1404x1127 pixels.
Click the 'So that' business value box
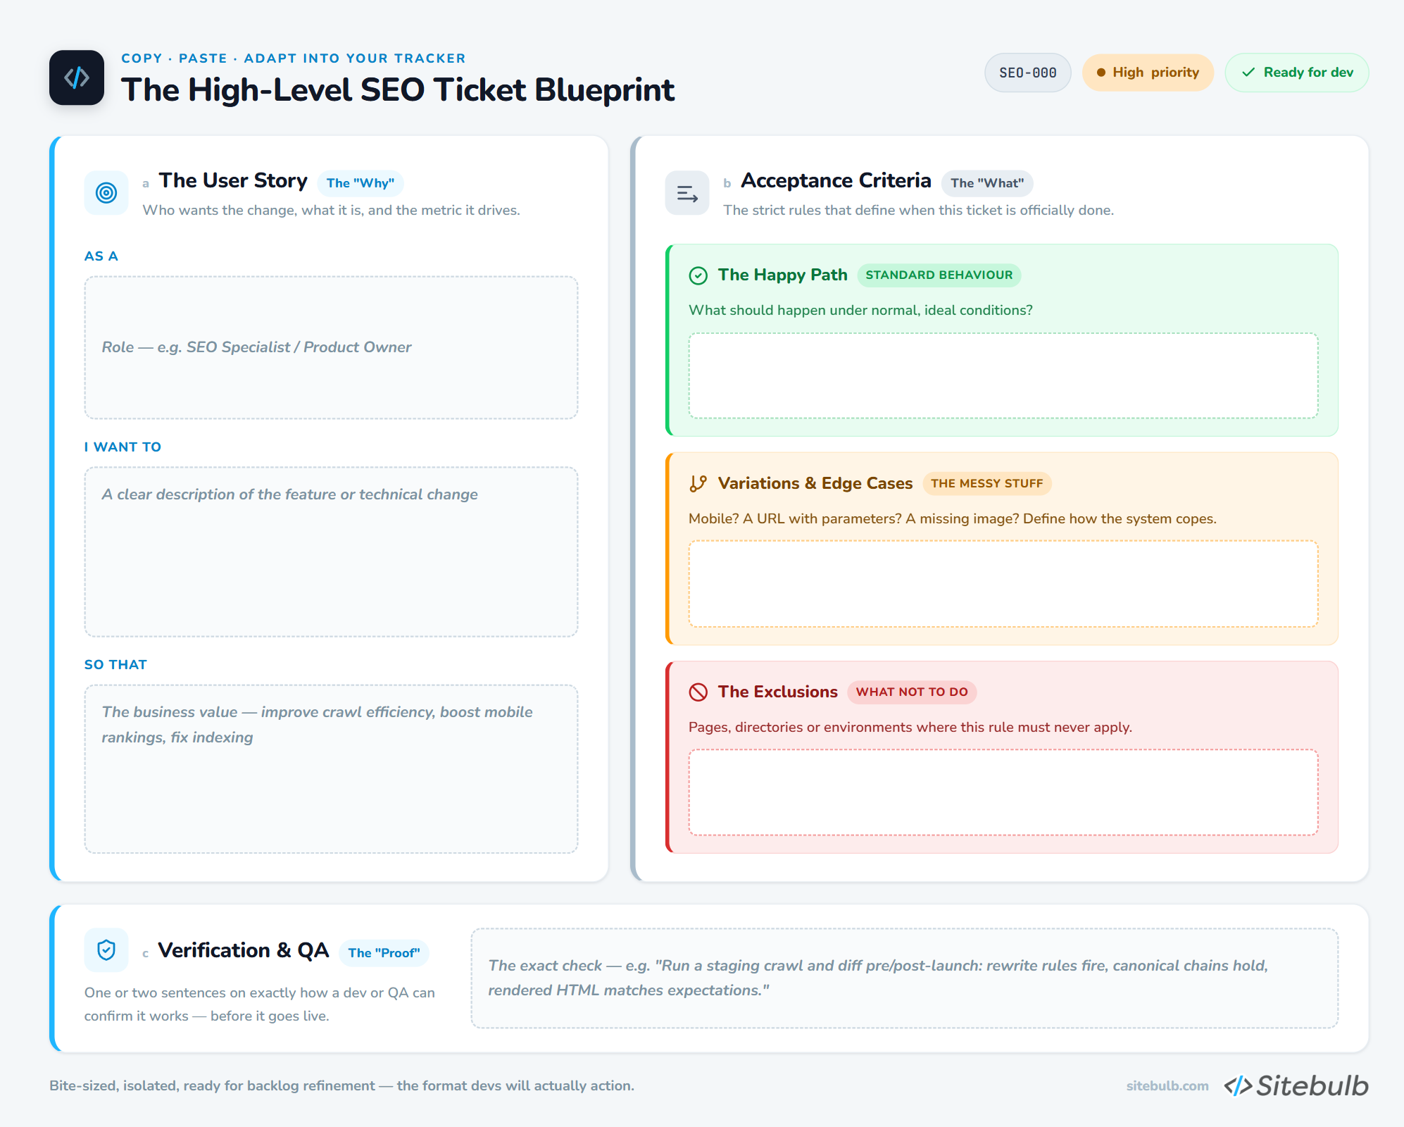pos(331,769)
